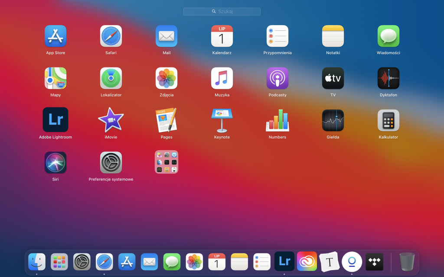
Task: Launch the Dyktafon voice recorder
Action: pos(388,78)
